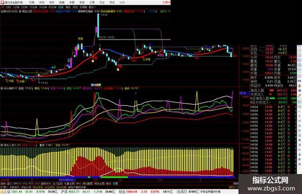This screenshot has height=194, width=302.
Task: Click the sub-chart indicator settings circle icon
Action: pos(2,88)
